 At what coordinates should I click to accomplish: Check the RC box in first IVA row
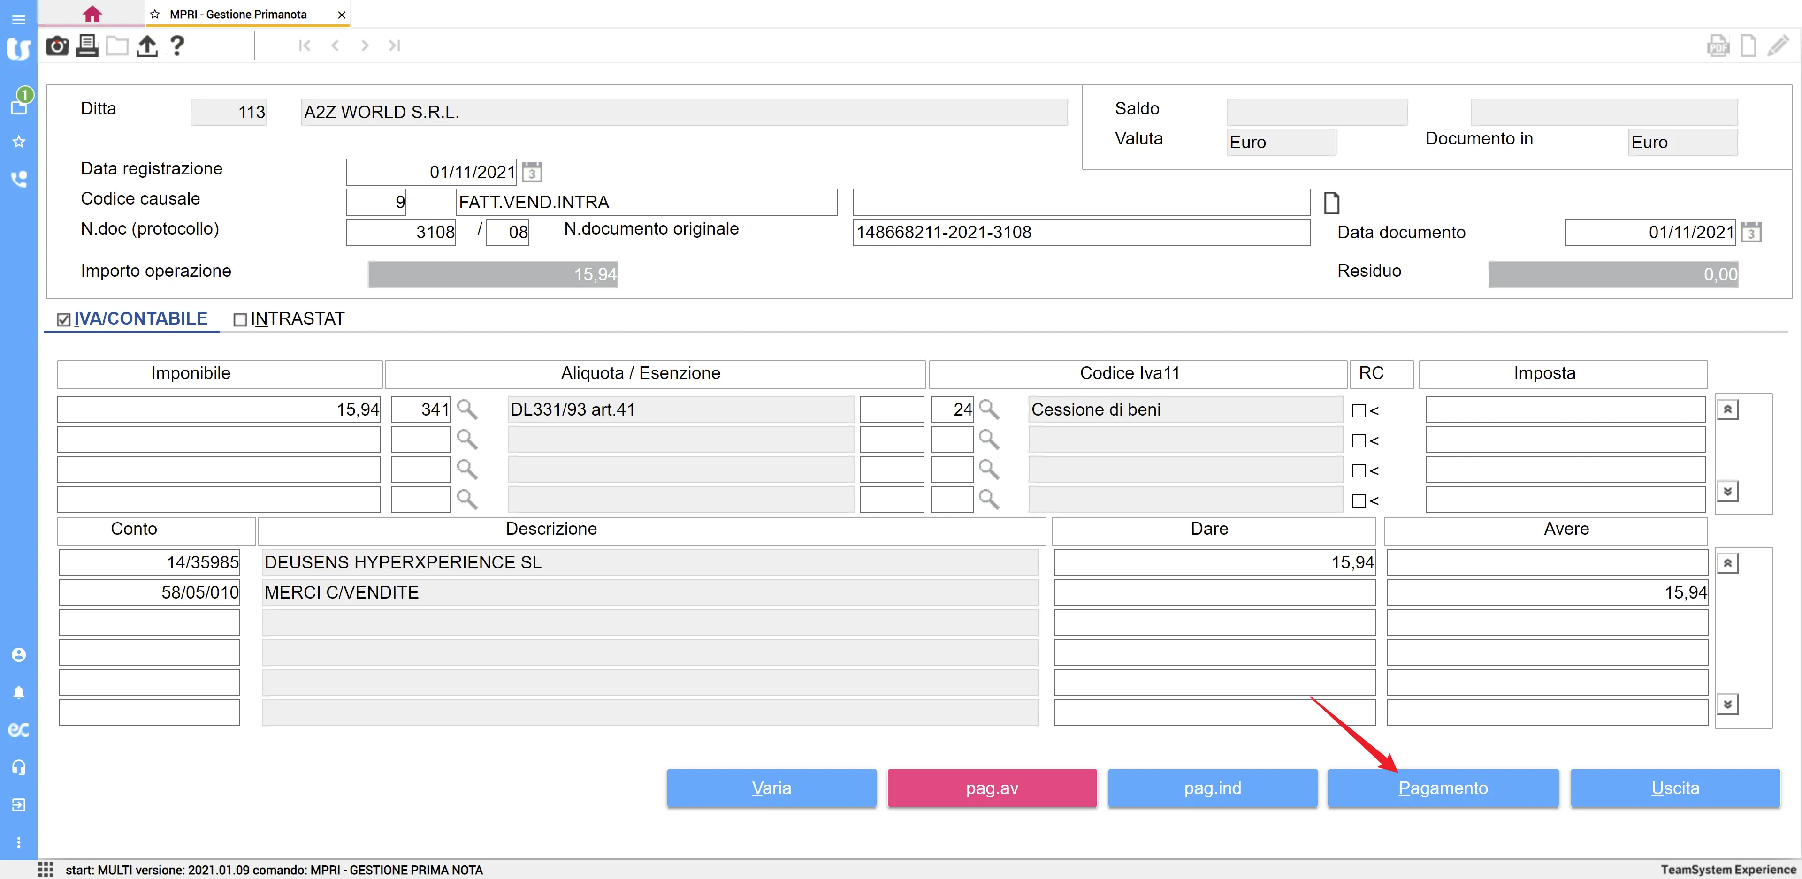coord(1359,411)
